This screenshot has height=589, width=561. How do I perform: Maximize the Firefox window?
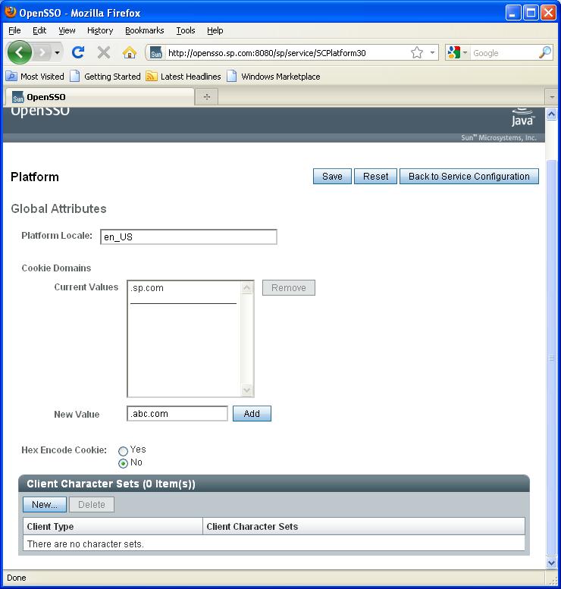(531, 13)
